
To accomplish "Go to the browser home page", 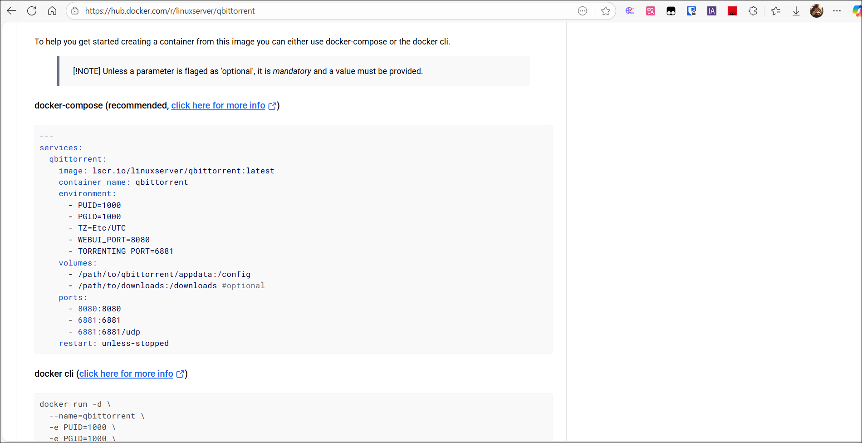I will point(52,11).
